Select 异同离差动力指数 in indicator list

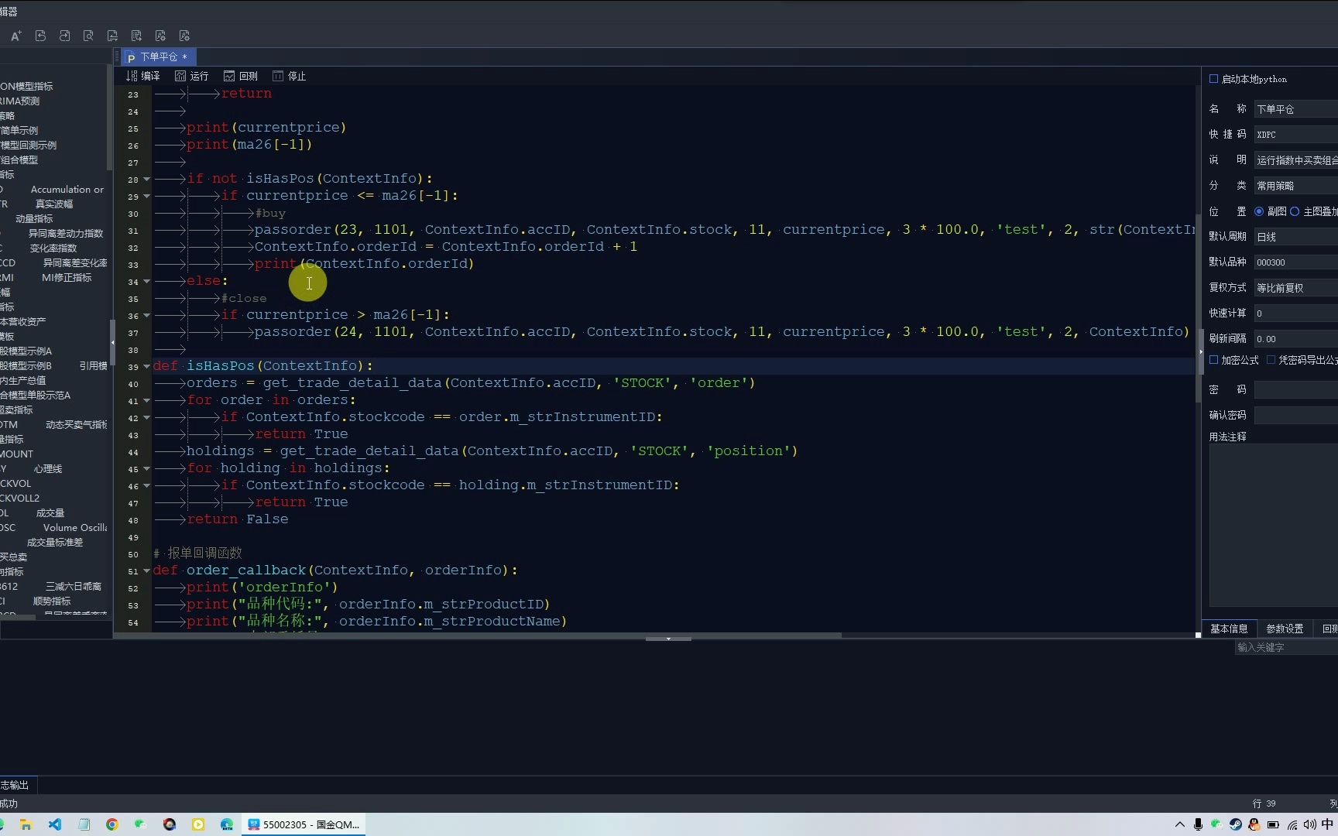(x=66, y=233)
